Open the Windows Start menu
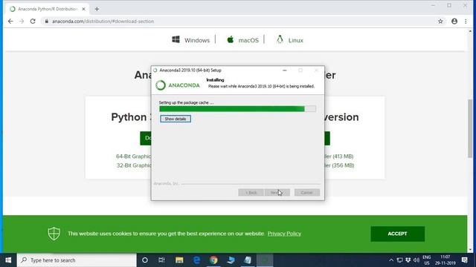This screenshot has width=476, height=267. [x=8, y=260]
